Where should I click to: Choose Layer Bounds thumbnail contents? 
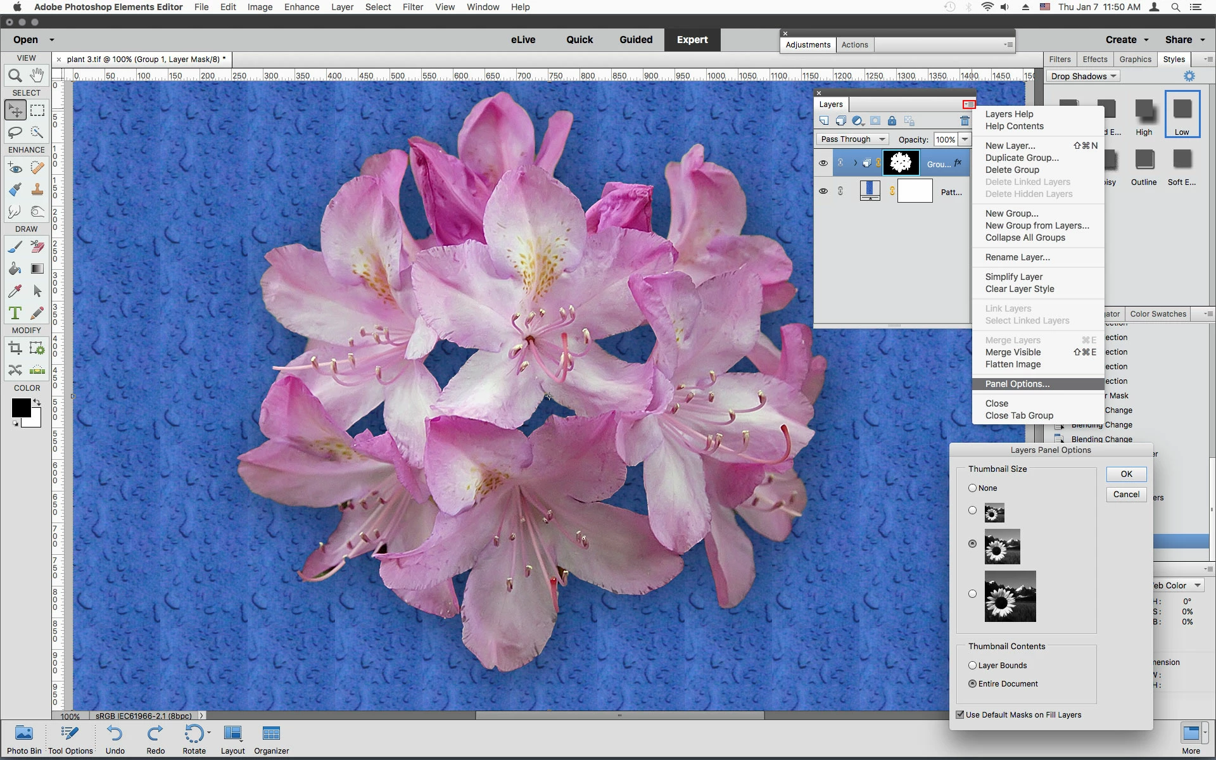point(972,666)
